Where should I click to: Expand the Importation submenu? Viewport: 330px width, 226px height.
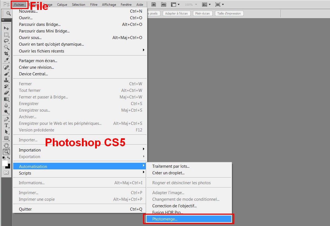click(80, 150)
